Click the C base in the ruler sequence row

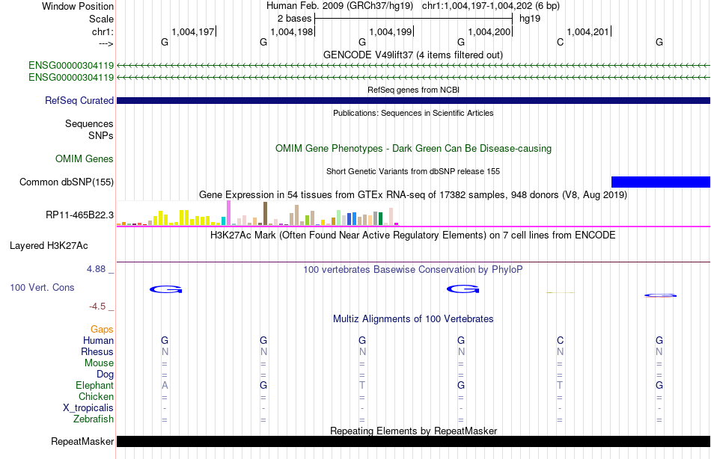[561, 42]
